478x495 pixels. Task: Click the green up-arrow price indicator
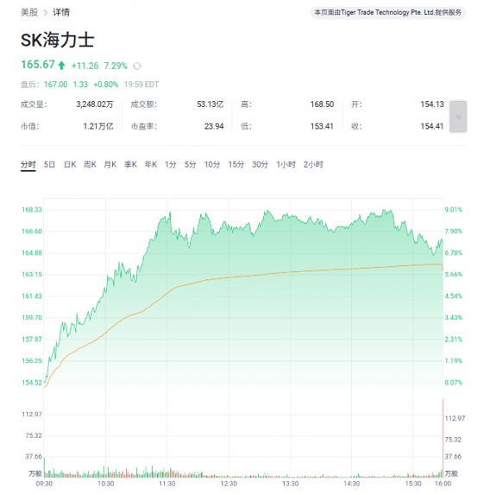(x=61, y=66)
